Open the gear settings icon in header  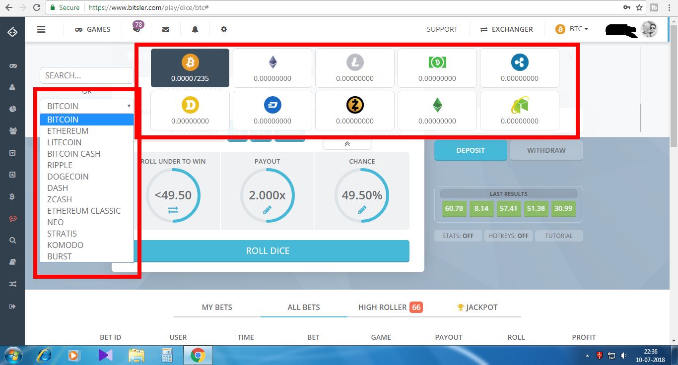pos(224,29)
